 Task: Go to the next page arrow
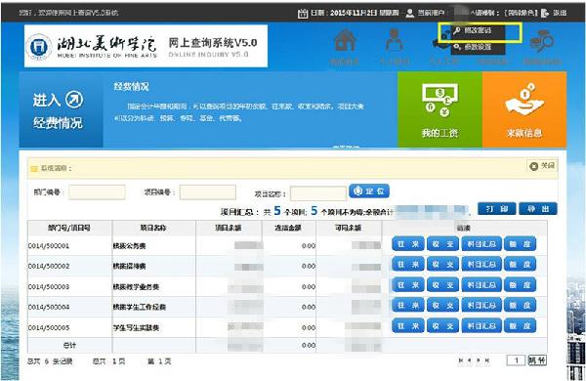point(478,360)
